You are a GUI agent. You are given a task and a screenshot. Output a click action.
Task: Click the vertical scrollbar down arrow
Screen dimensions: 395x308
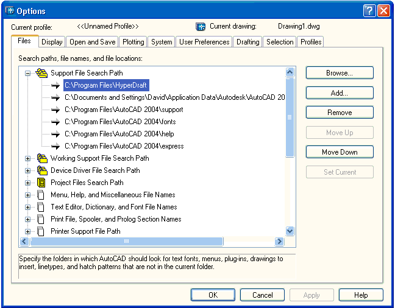click(290, 231)
